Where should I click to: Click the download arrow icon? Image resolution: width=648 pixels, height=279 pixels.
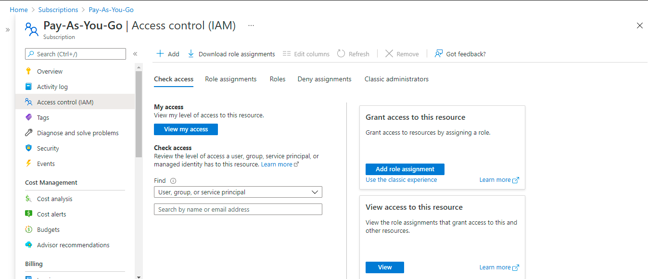[191, 53]
